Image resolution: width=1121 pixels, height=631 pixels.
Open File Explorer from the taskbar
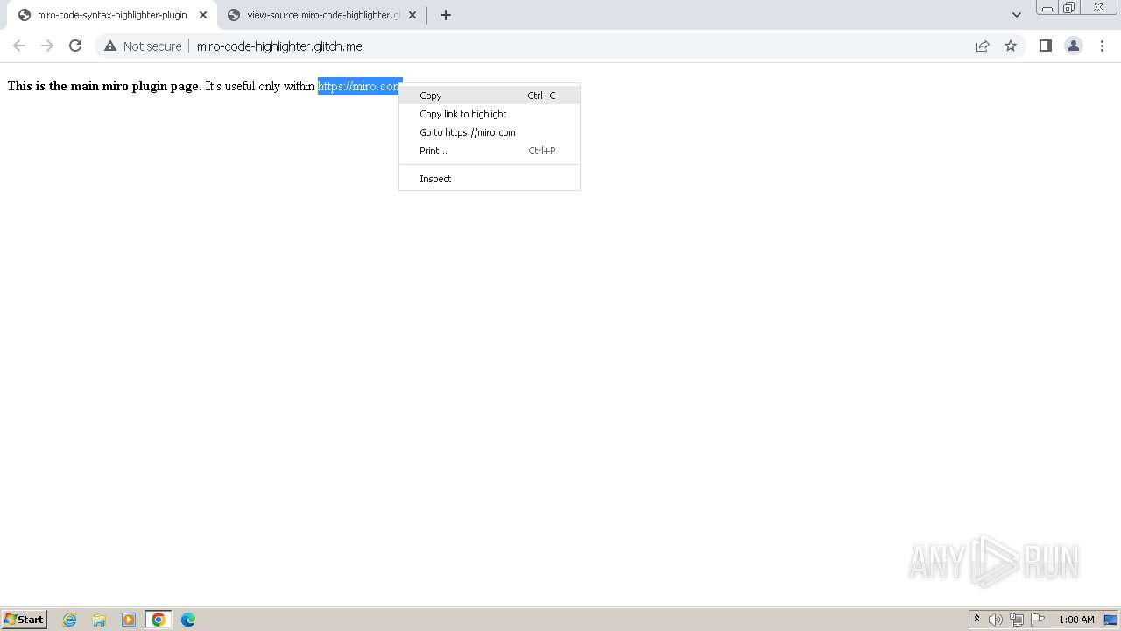[99, 620]
